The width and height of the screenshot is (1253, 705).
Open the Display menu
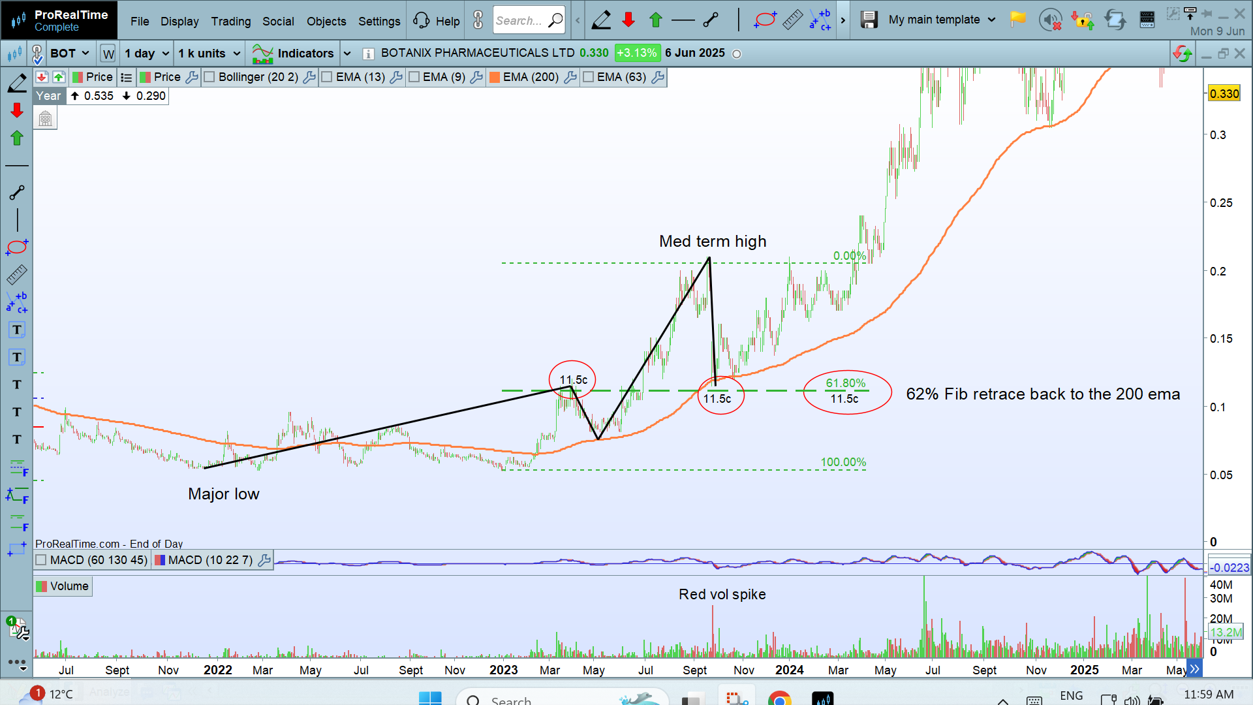point(179,21)
